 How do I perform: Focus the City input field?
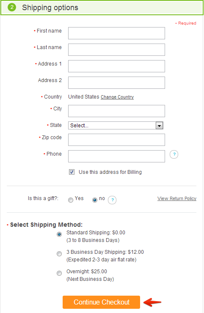pos(116,111)
